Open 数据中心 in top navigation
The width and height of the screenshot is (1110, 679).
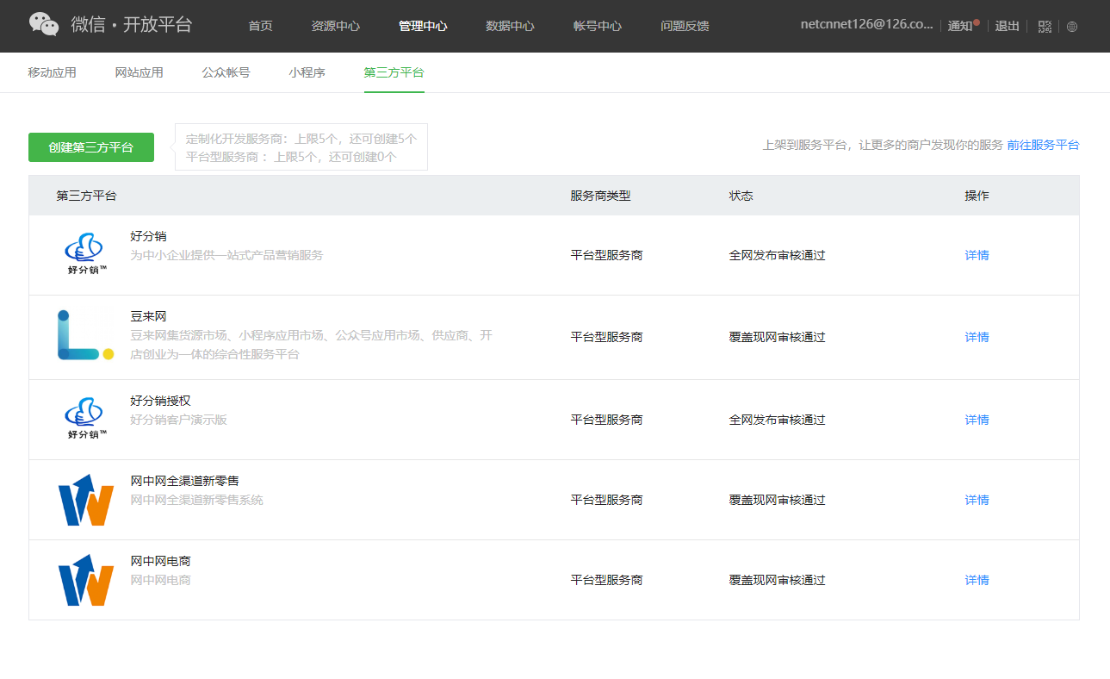click(510, 26)
